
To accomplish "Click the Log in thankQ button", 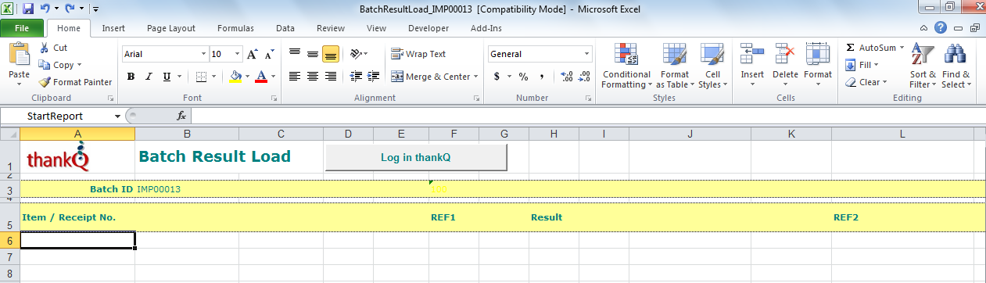I will [x=416, y=157].
